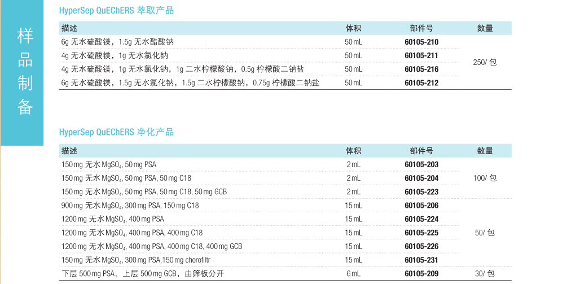576x284 pixels.
Task: Click the 样品制备 side tab
Action: pyautogui.click(x=22, y=73)
